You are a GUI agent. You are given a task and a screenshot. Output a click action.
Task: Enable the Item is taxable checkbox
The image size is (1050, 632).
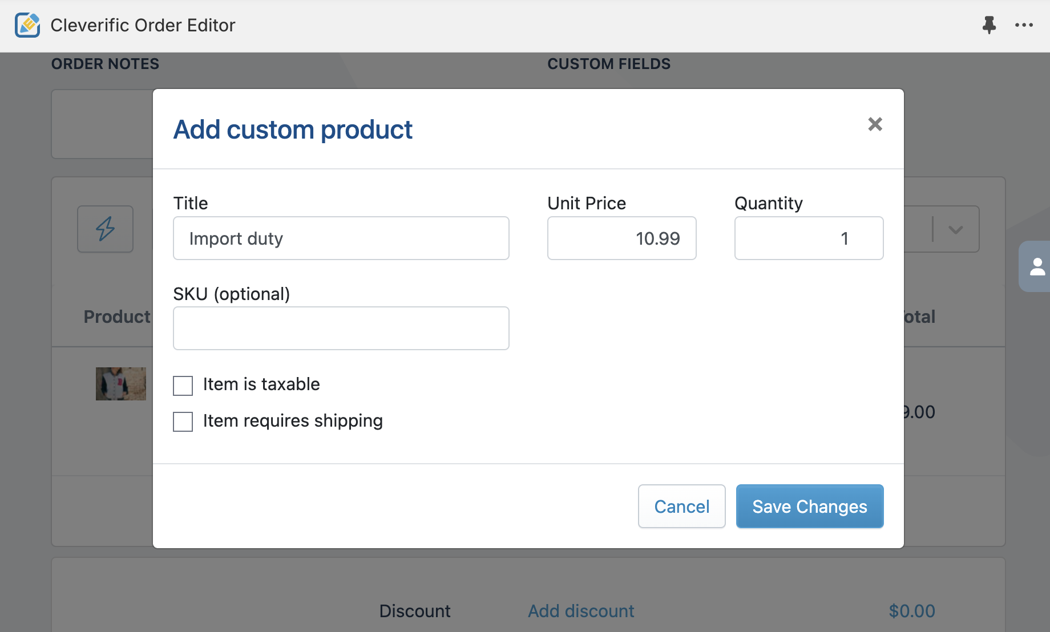pyautogui.click(x=183, y=386)
